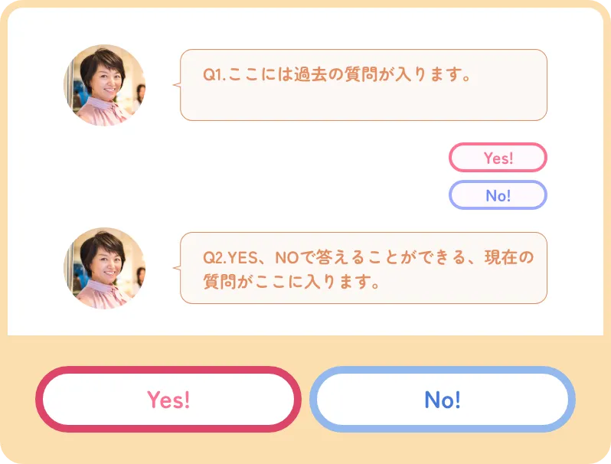Click the pointer tail of Q2 speech bubble
Image resolution: width=611 pixels, height=464 pixels.
coord(177,268)
